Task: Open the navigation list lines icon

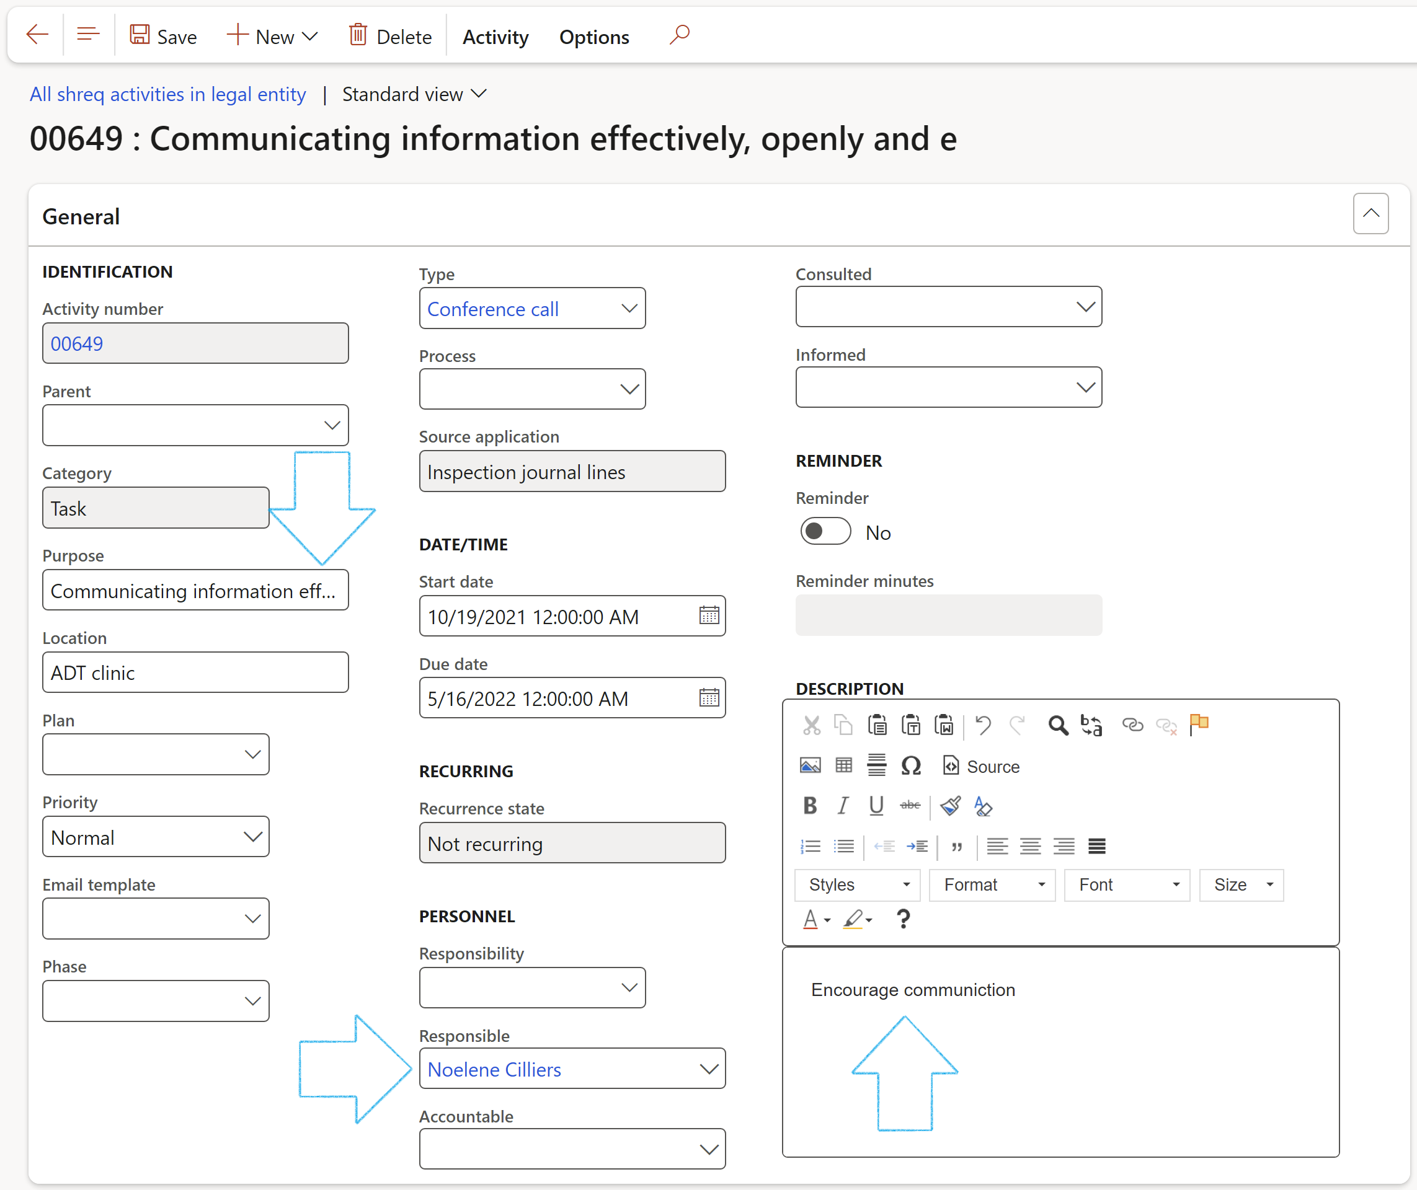Action: [88, 35]
